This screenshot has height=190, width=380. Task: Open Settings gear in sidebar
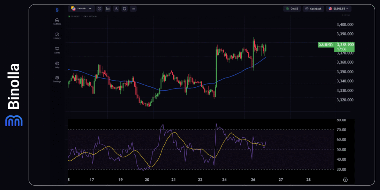pyautogui.click(x=57, y=78)
